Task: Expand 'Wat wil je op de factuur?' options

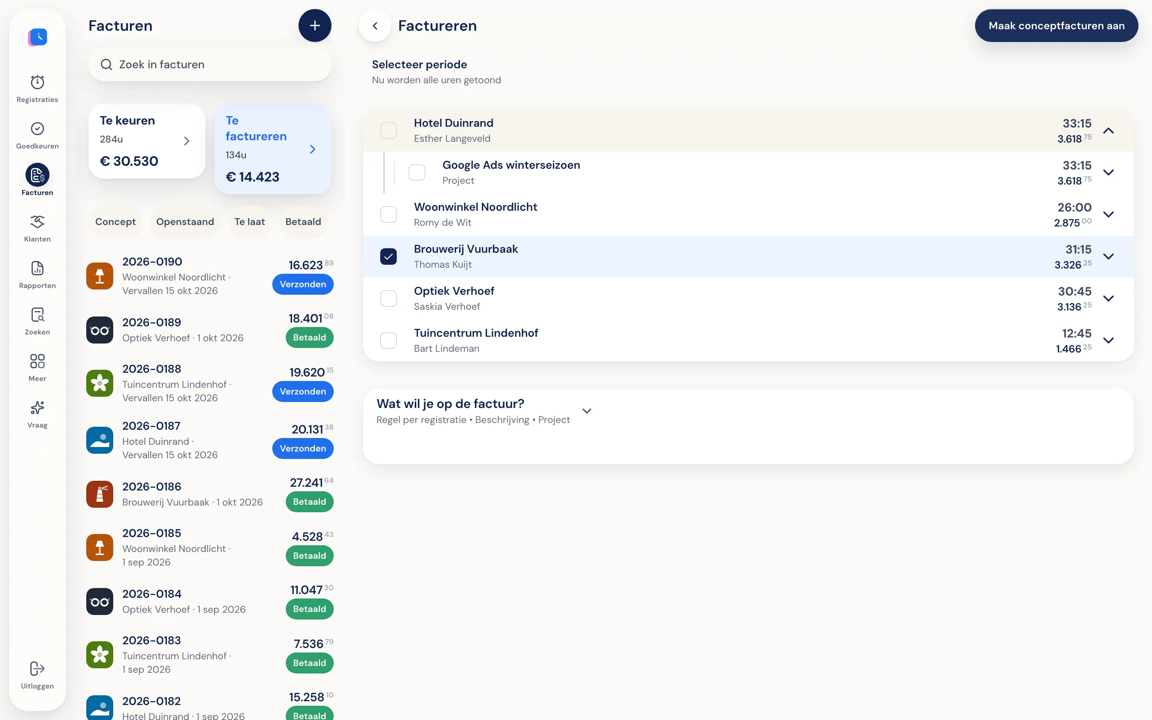Action: (587, 411)
